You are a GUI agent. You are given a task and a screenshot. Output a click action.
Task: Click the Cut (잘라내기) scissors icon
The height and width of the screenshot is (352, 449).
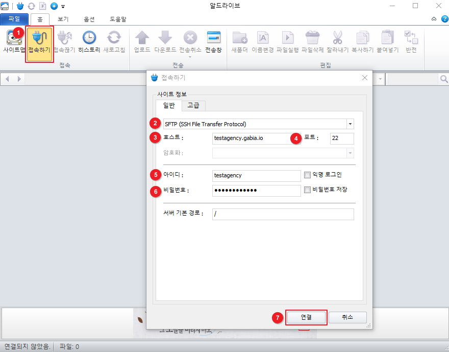click(338, 41)
